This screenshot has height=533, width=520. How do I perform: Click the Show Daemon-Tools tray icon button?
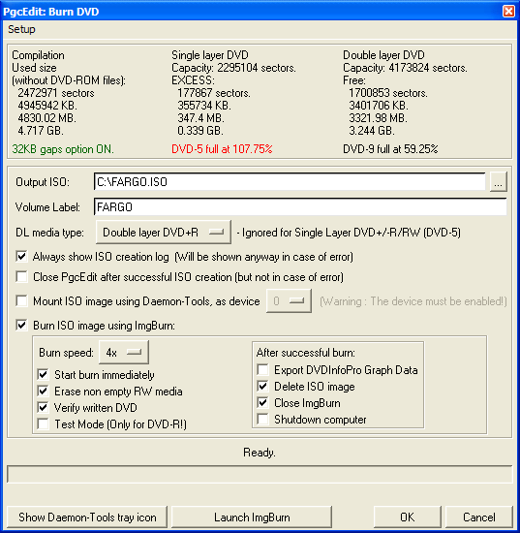(x=87, y=517)
